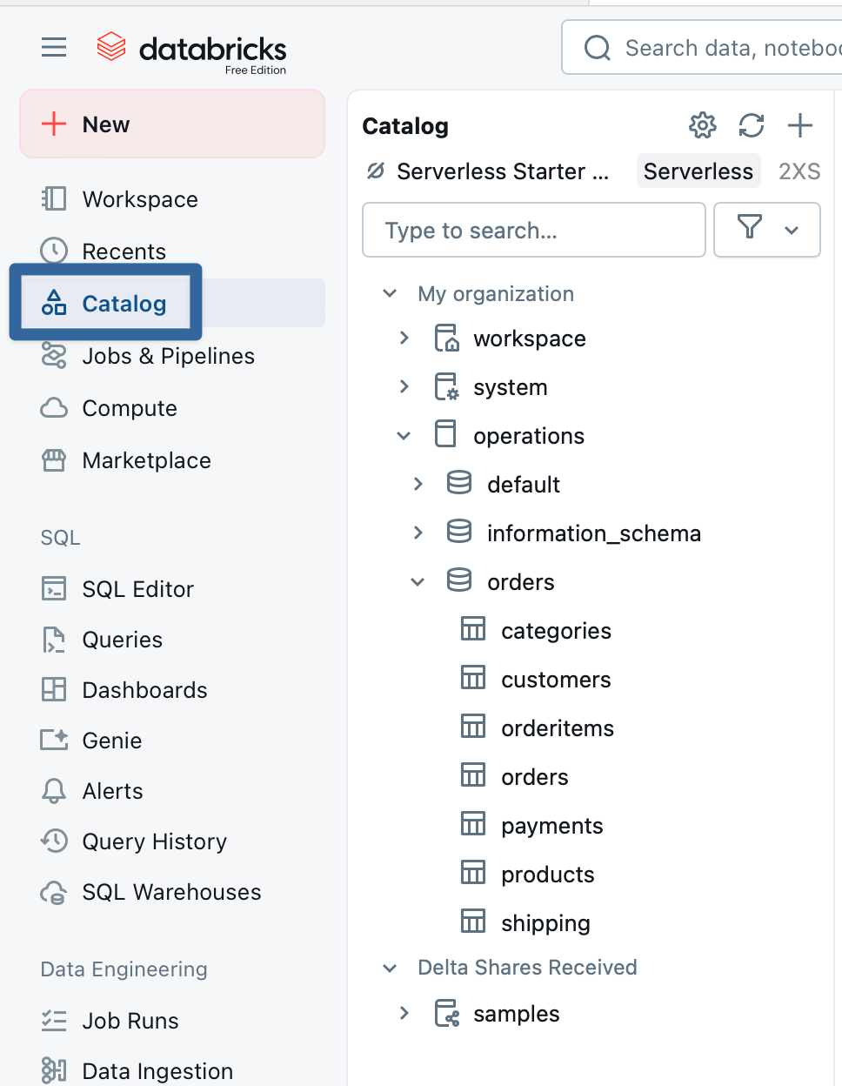
Task: Click the Alerts bell icon
Action: pyautogui.click(x=54, y=791)
